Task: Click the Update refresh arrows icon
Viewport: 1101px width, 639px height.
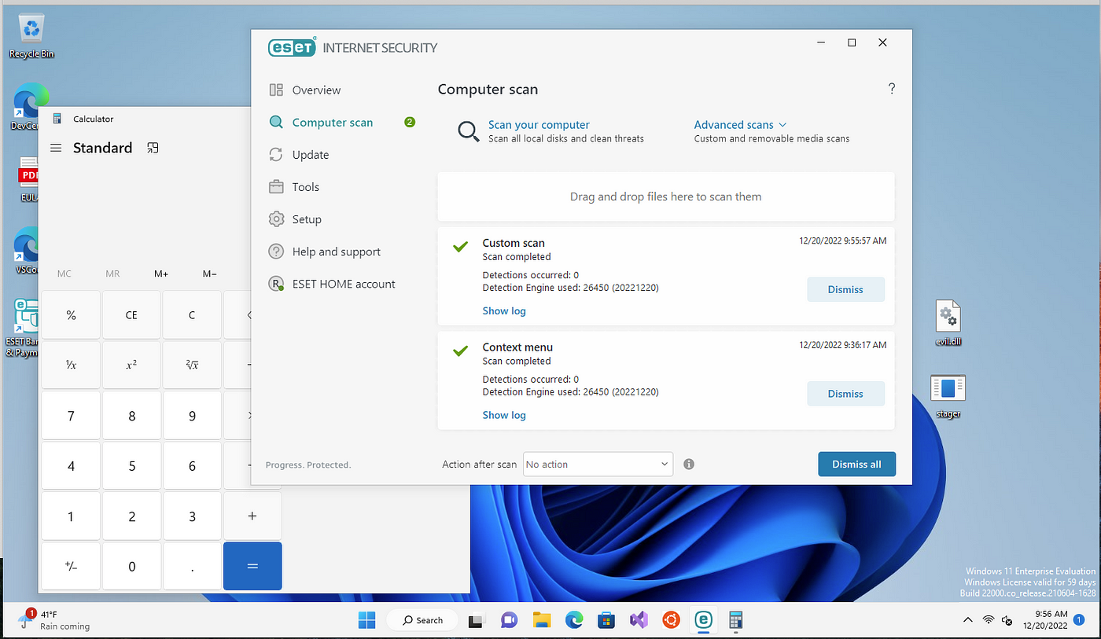Action: pyautogui.click(x=276, y=155)
